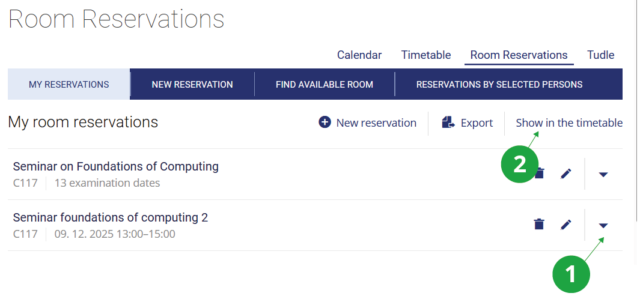Click the plus icon beside New reservation

[325, 122]
